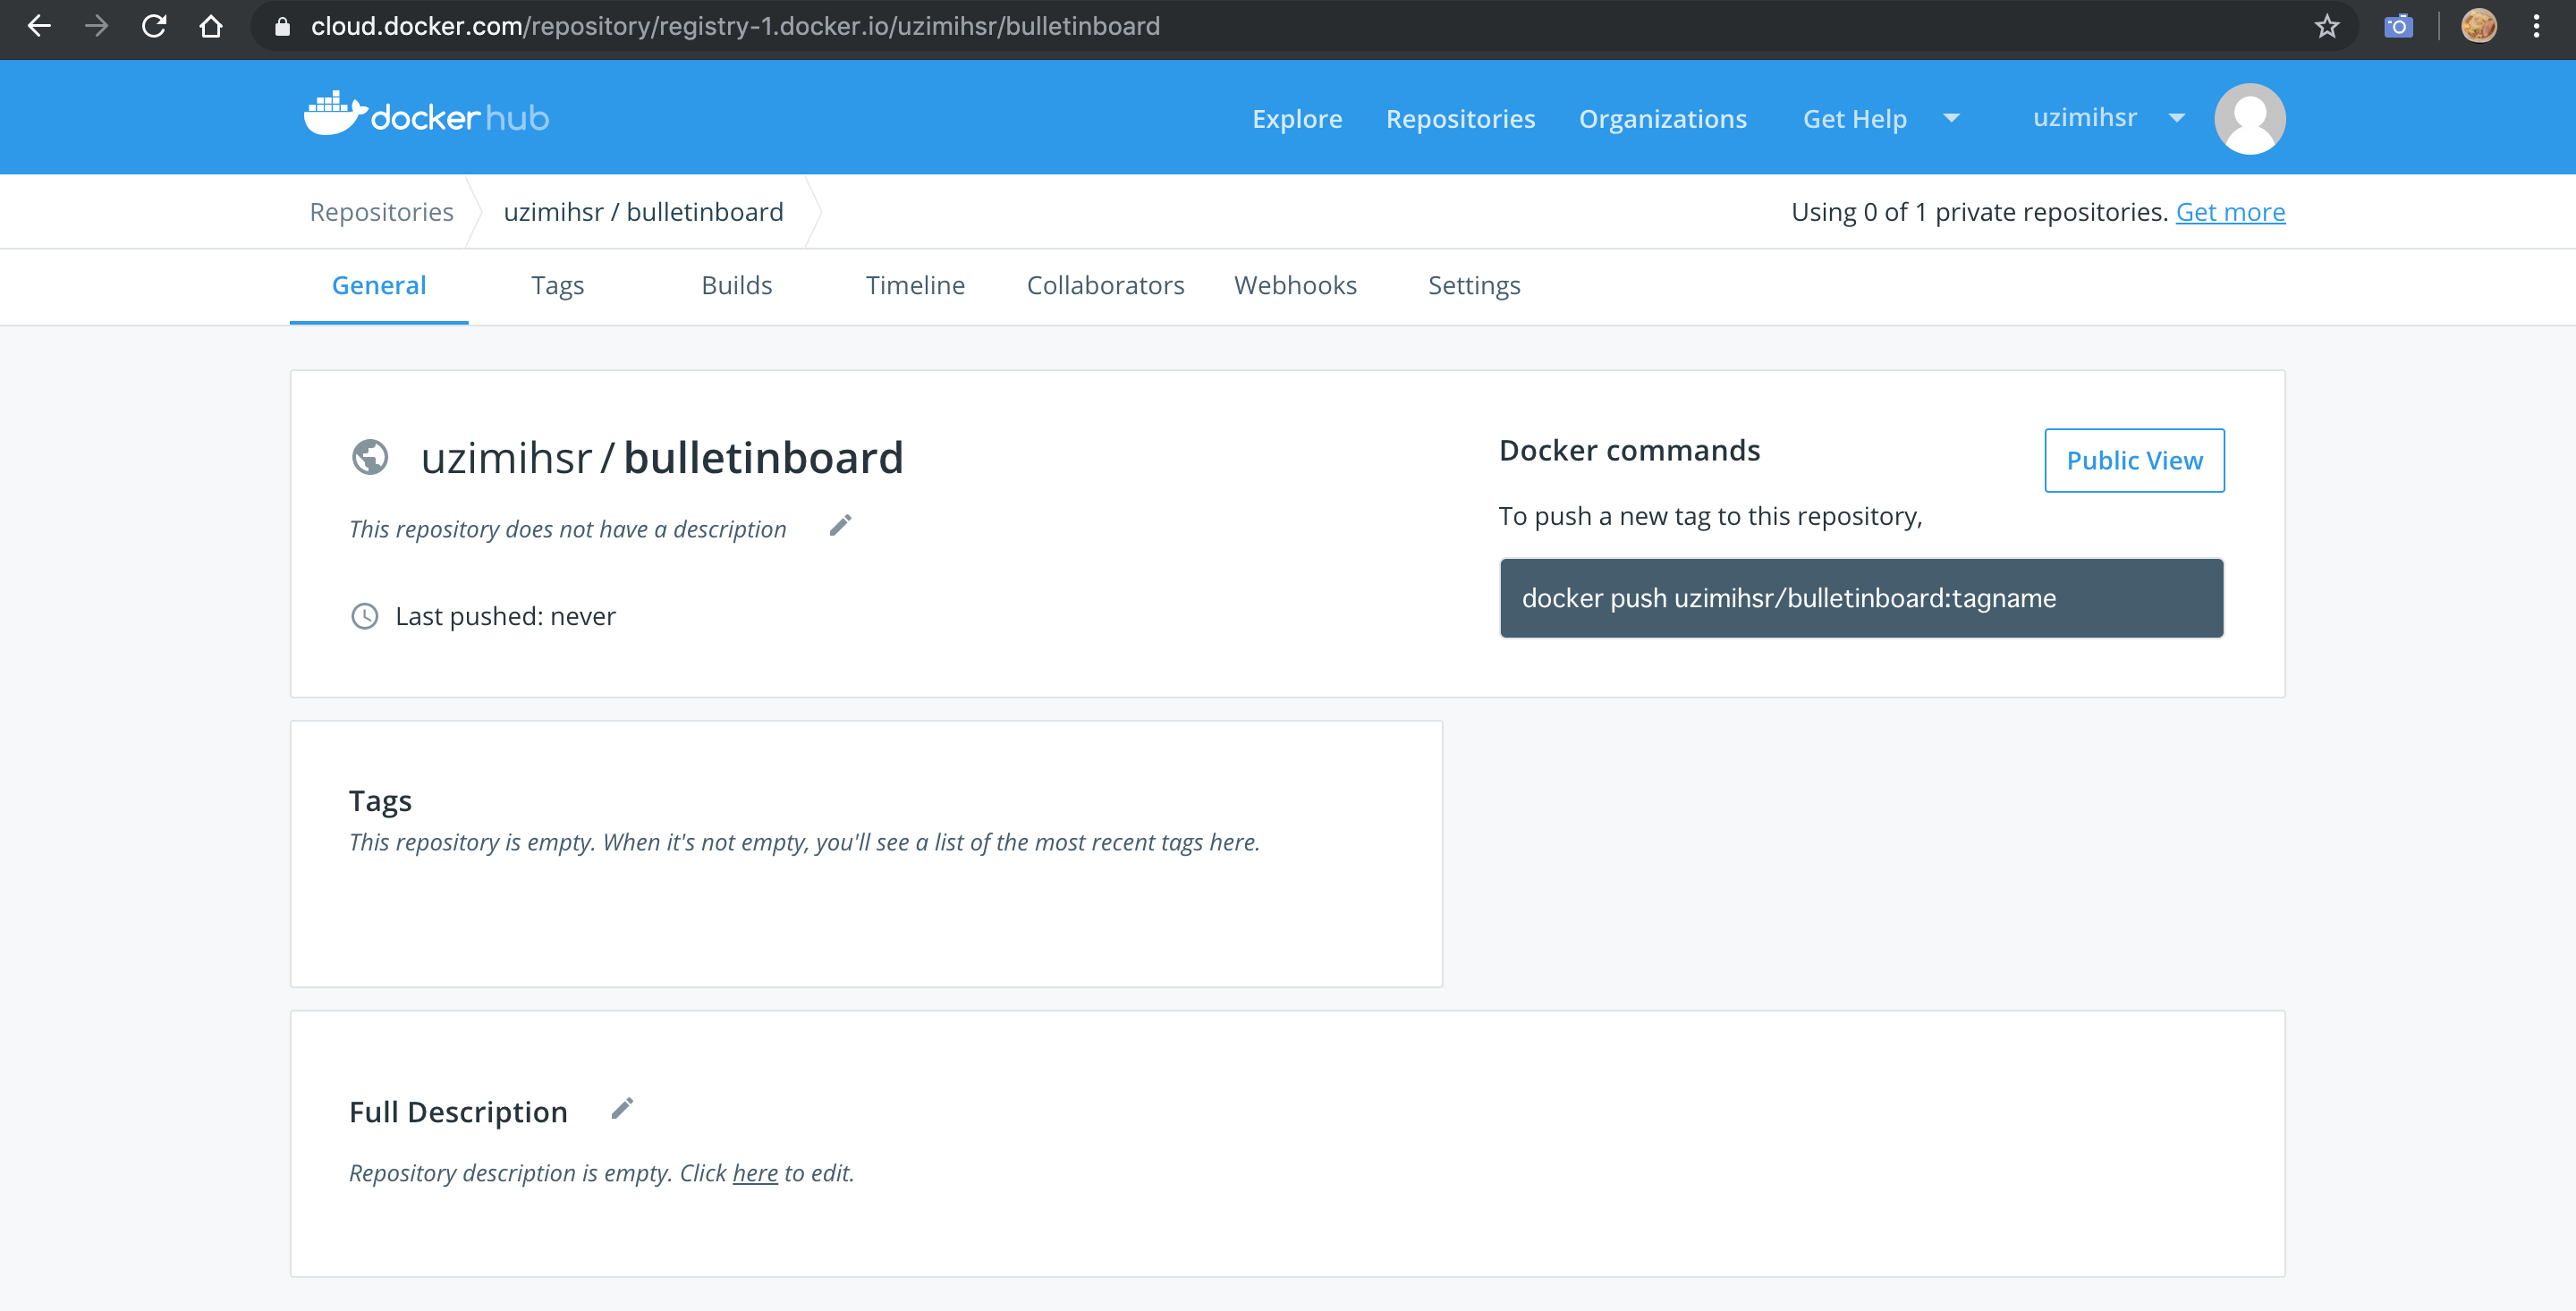
Task: Select the General tab
Action: (379, 286)
